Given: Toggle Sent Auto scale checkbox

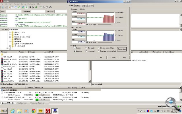Looking at the screenshot, I should (x=87, y=42).
